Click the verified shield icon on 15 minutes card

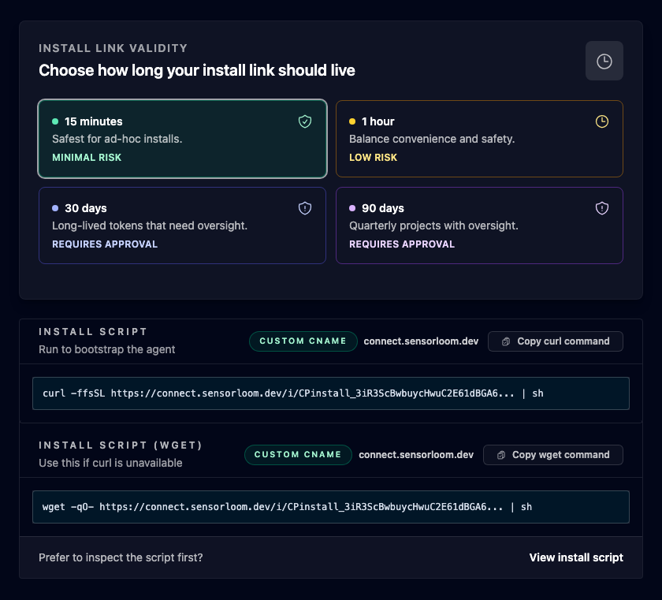[305, 121]
